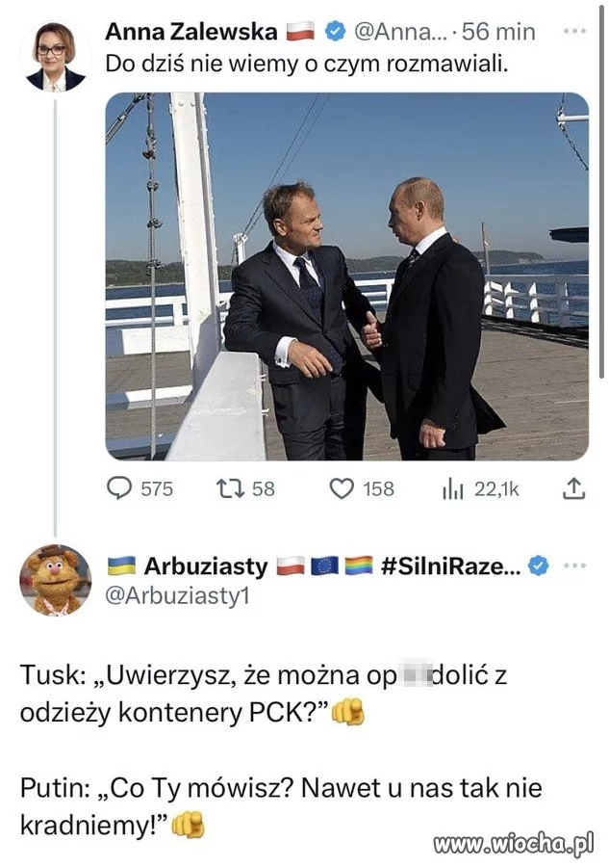This screenshot has width=609, height=867.
Task: Click the share upload icon
Action: tap(571, 488)
